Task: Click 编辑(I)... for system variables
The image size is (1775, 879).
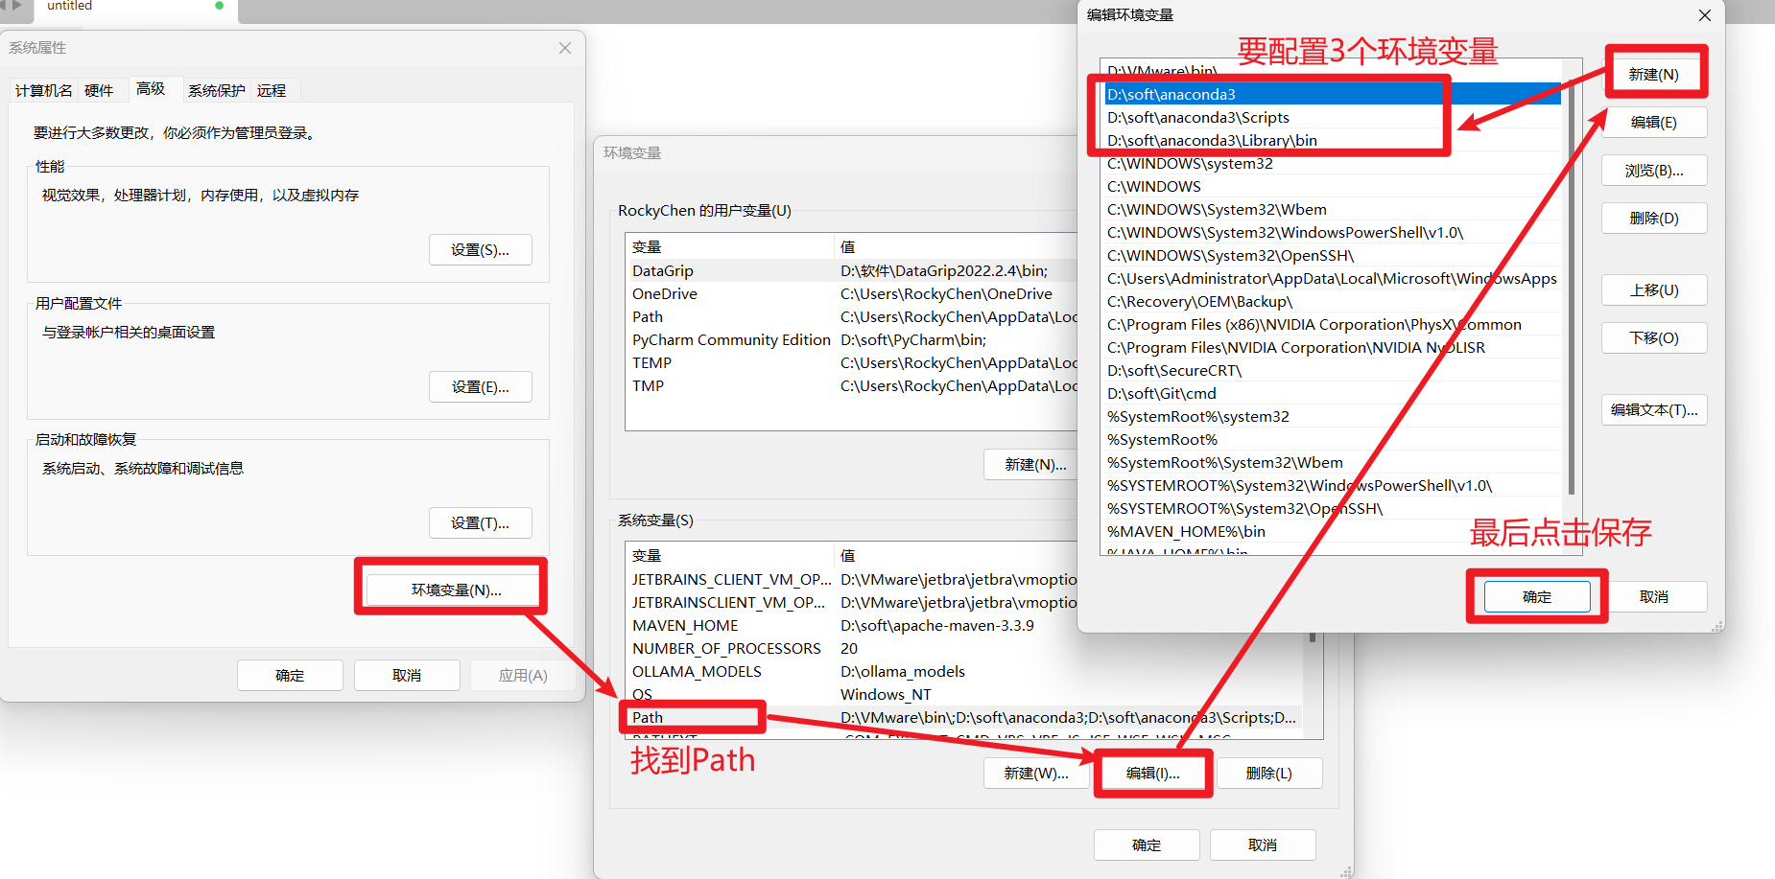Action: tap(1152, 773)
